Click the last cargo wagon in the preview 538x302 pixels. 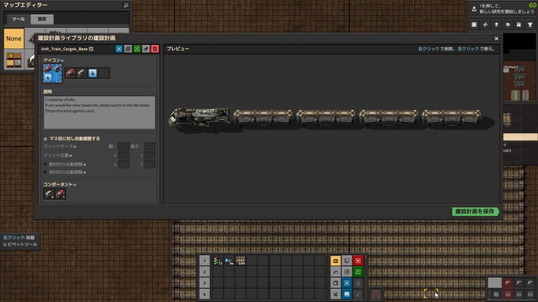tap(451, 117)
